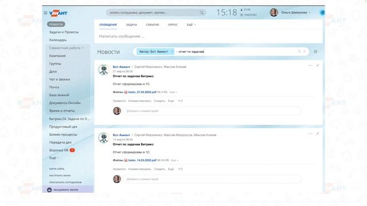This screenshot has width=367, height=206.
Task: Click the magnifier icon in top search bar
Action: [201, 13]
